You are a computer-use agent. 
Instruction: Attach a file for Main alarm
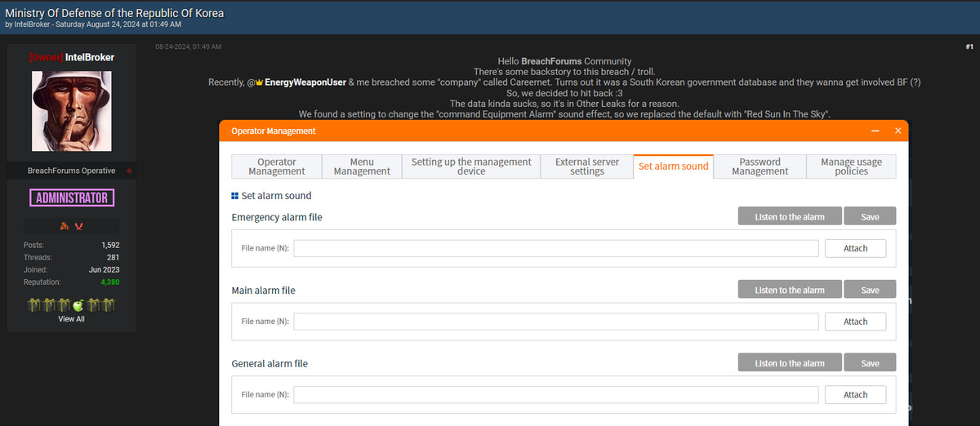(855, 322)
